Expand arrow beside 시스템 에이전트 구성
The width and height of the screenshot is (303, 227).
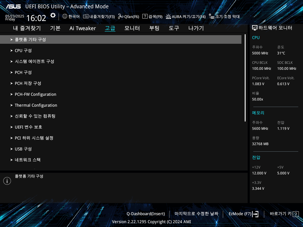point(12,61)
